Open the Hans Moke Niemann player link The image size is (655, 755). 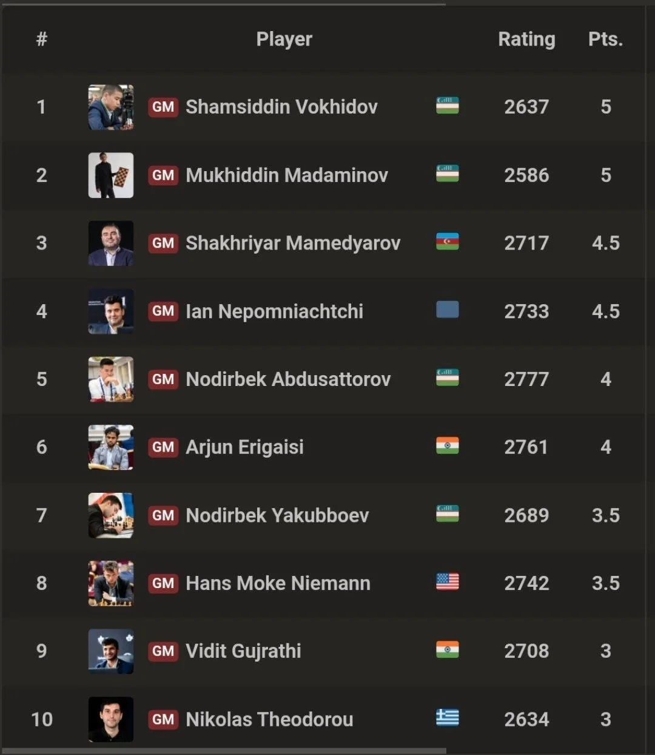278,583
